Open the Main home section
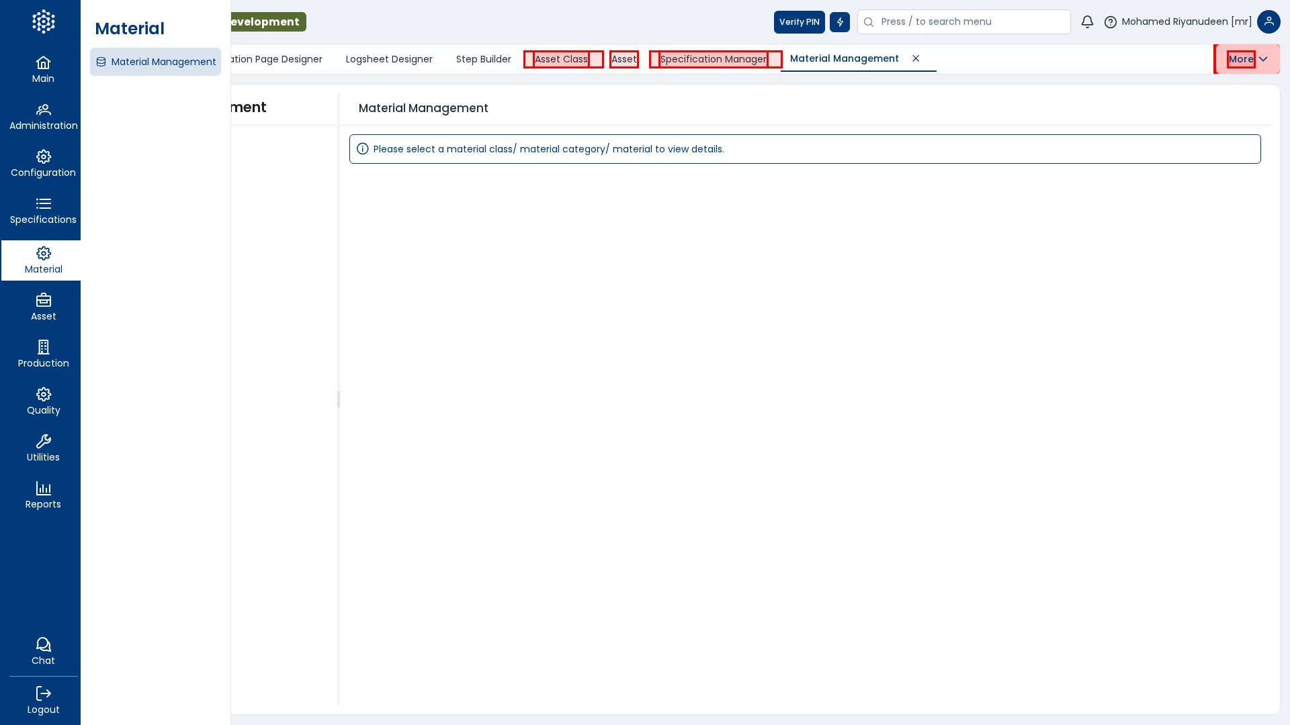 coord(43,70)
